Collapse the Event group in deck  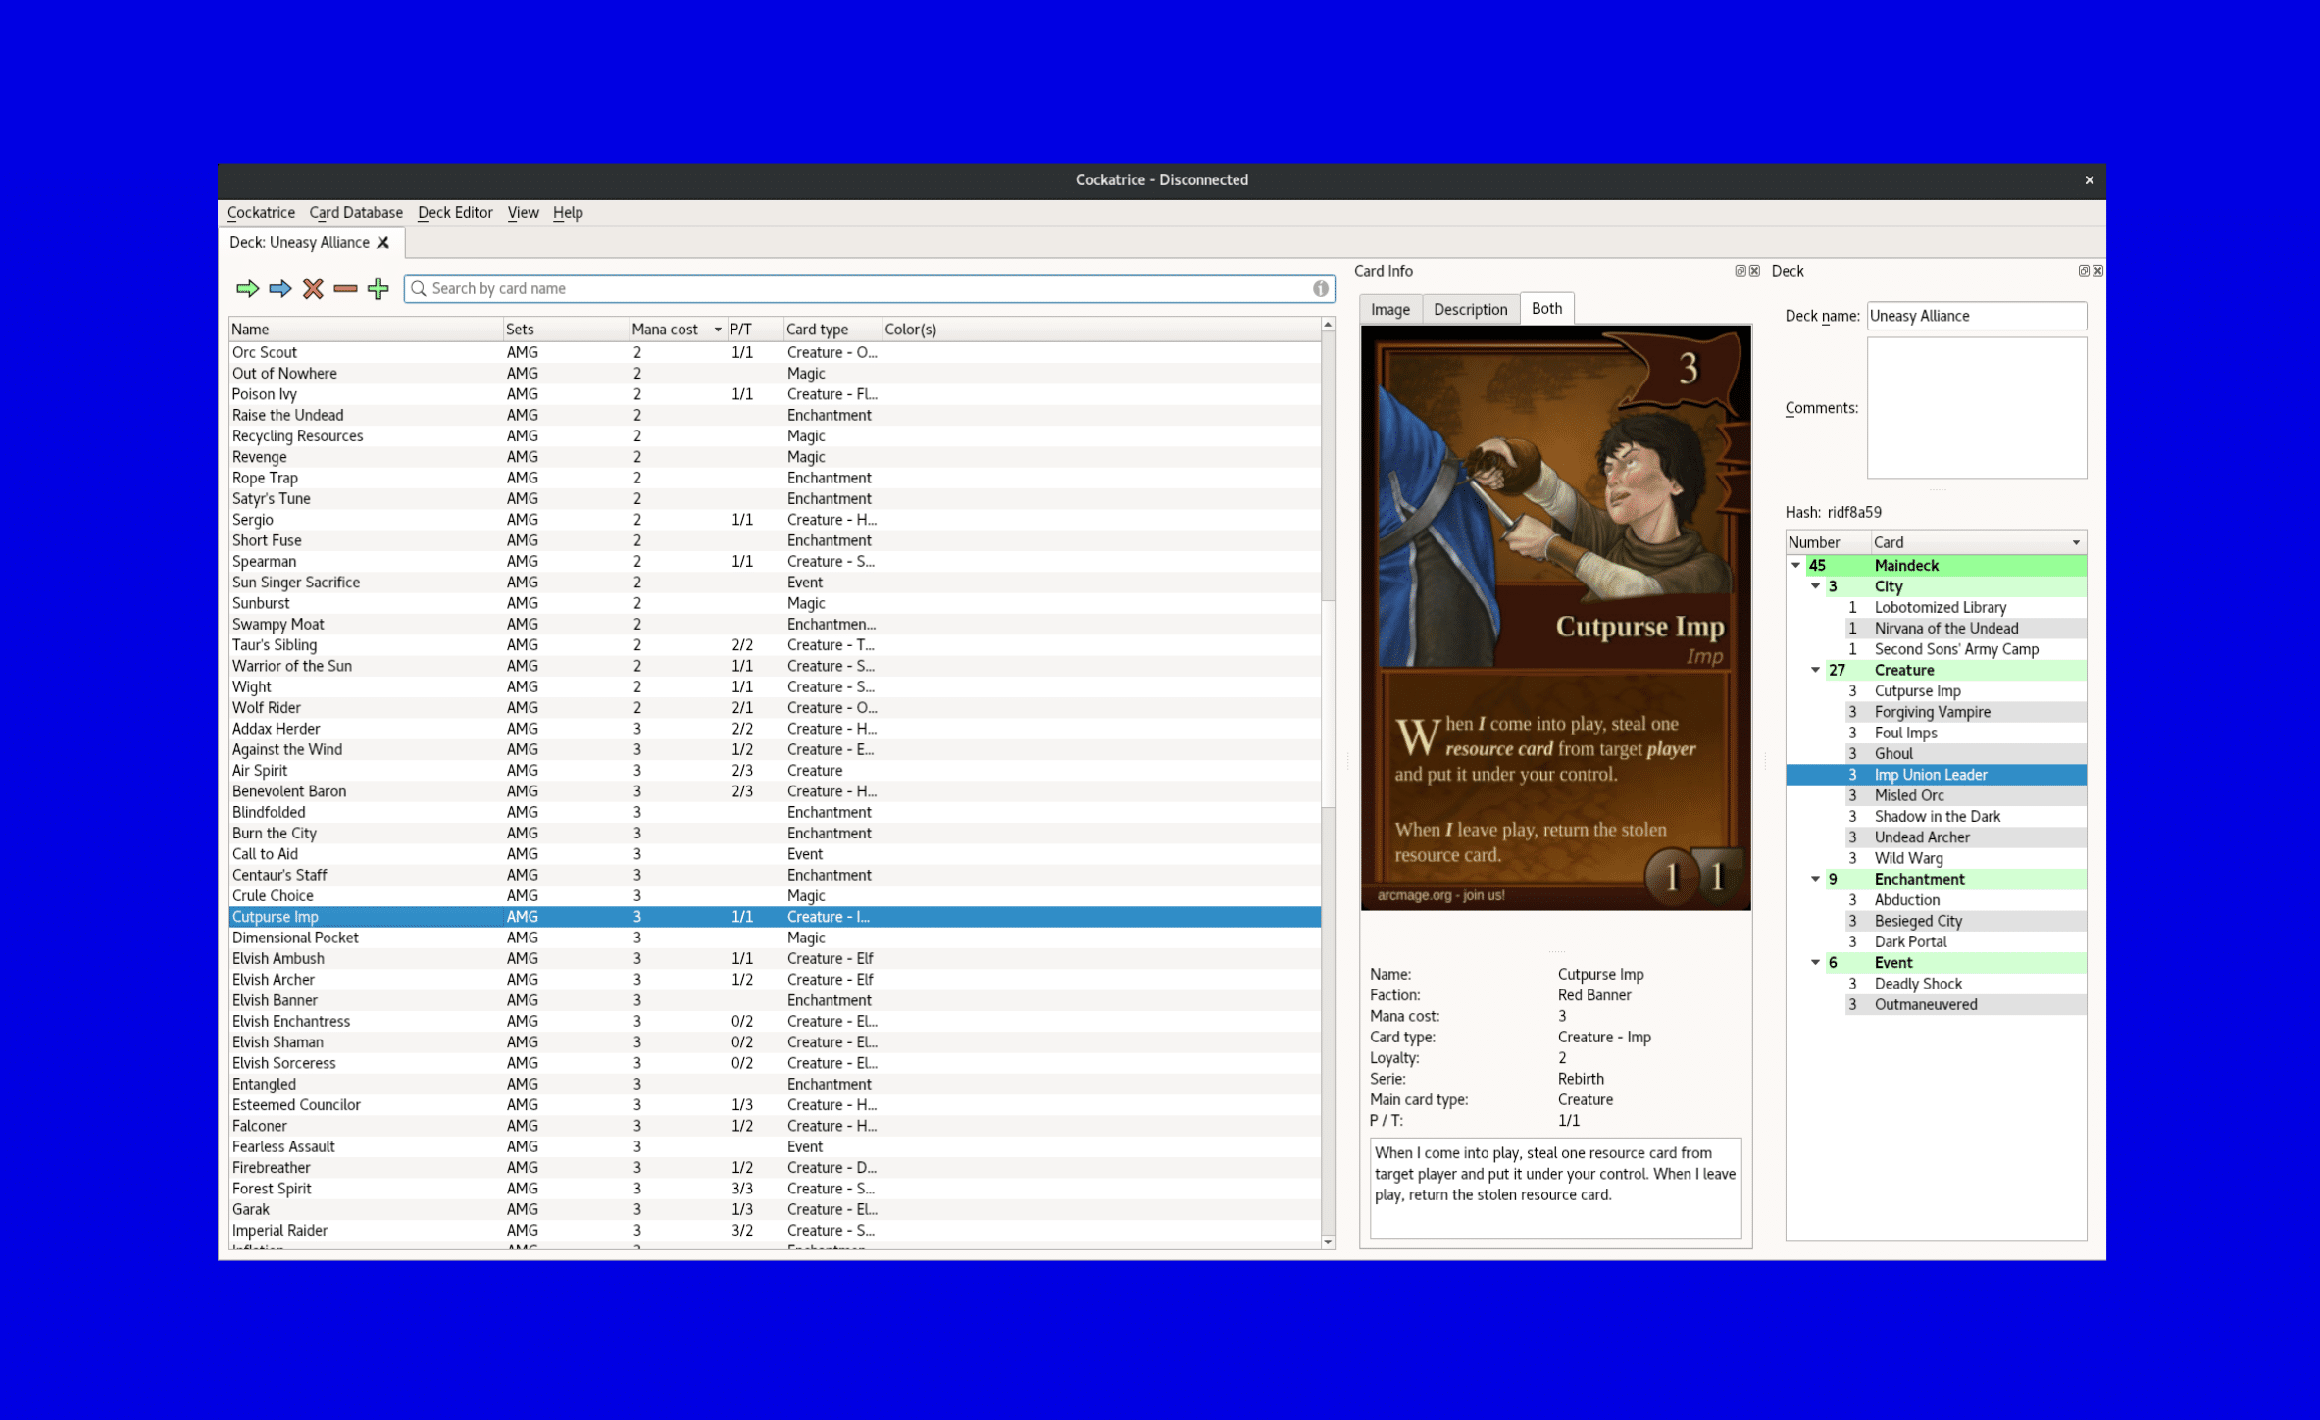click(x=1815, y=962)
